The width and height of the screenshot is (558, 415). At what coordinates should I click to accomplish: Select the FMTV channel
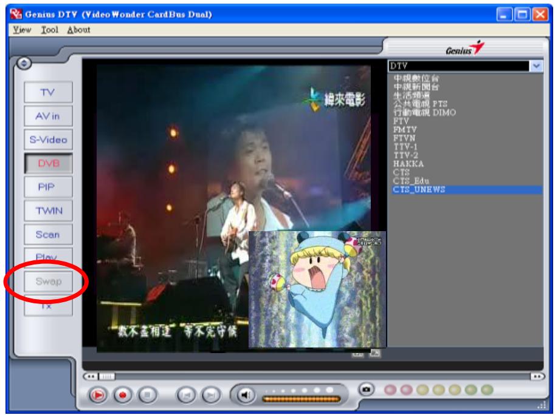[405, 130]
